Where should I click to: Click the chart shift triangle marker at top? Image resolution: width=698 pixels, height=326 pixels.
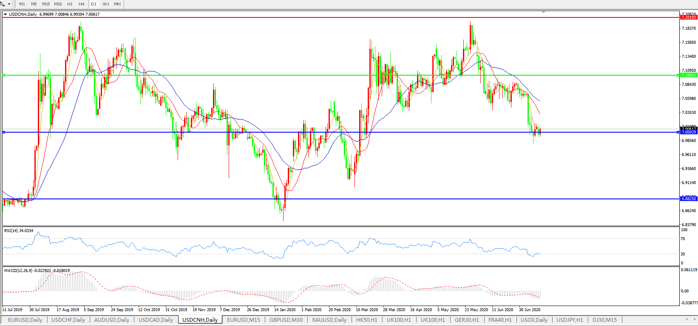[543, 12]
